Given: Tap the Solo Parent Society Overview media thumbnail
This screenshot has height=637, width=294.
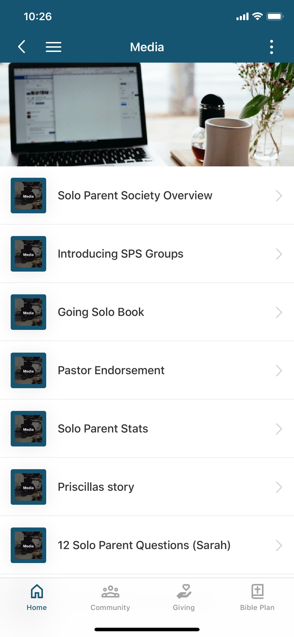Looking at the screenshot, I should 28,196.
